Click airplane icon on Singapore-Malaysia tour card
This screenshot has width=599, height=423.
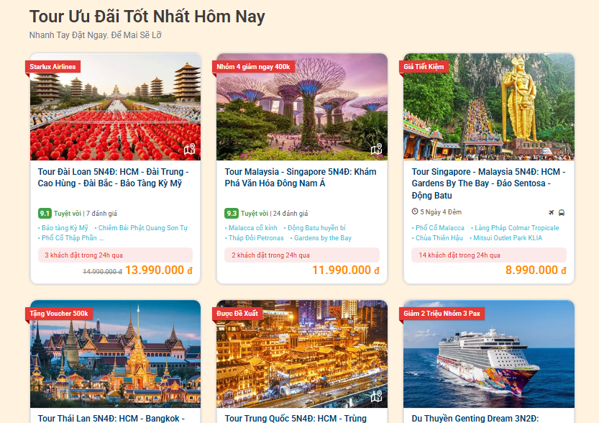point(551,212)
